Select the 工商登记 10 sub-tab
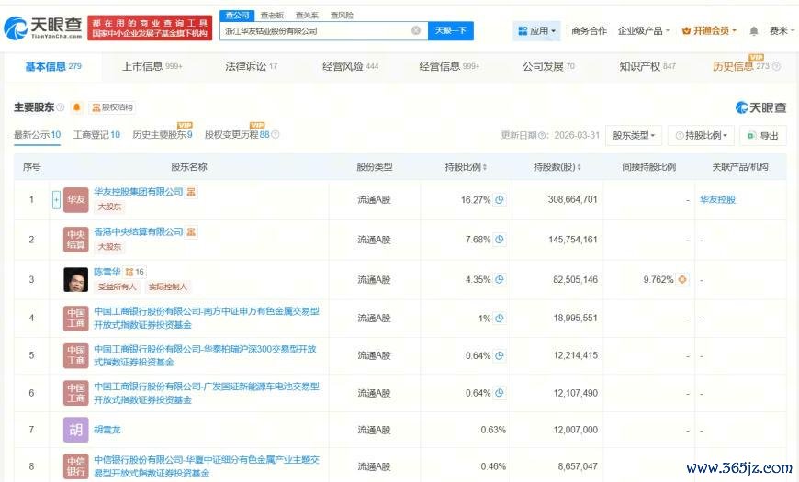This screenshot has width=799, height=482. (x=96, y=135)
